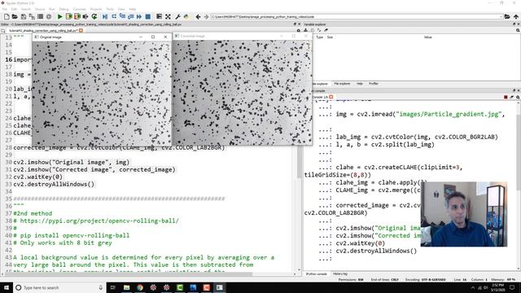
Task: Click the '#2nd method' comment line
Action: click(33, 213)
